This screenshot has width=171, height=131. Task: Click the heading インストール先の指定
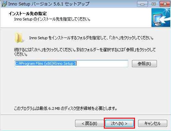click(x=28, y=14)
